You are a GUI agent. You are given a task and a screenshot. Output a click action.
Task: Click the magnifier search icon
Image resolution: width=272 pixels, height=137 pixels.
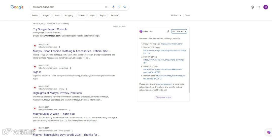[125, 7]
